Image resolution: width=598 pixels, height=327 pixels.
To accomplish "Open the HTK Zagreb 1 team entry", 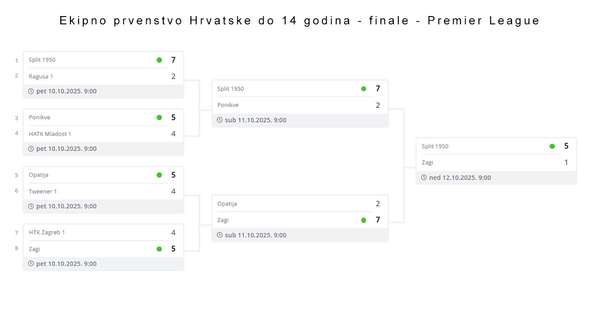I will pos(47,232).
